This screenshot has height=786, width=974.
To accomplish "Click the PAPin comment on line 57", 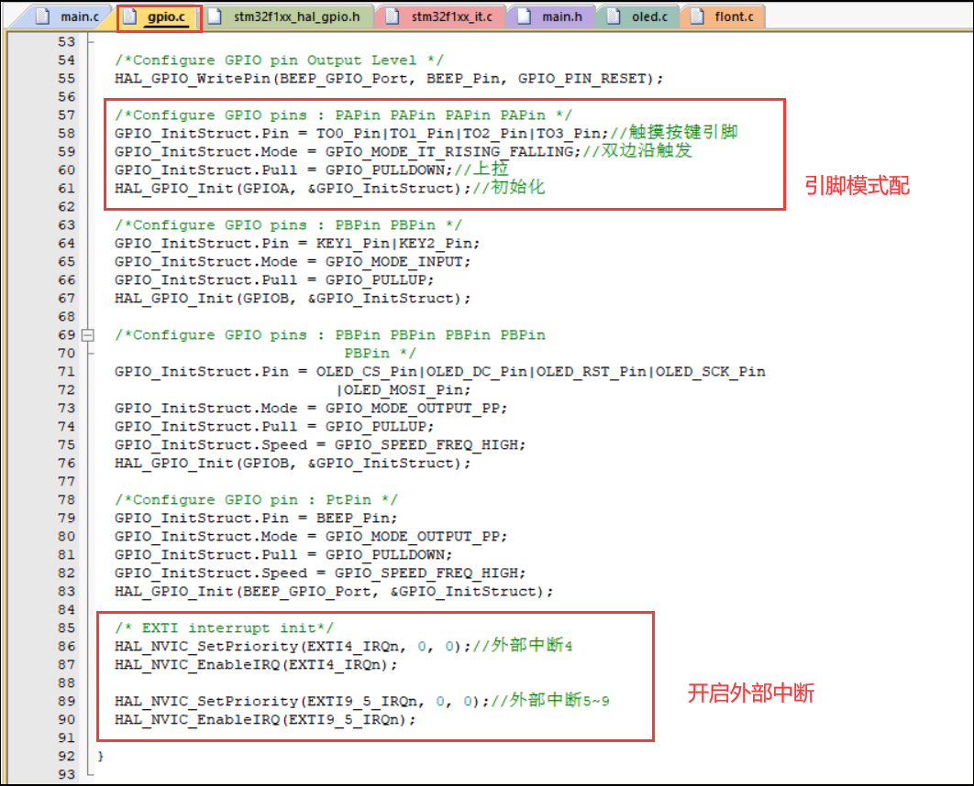I will click(343, 115).
